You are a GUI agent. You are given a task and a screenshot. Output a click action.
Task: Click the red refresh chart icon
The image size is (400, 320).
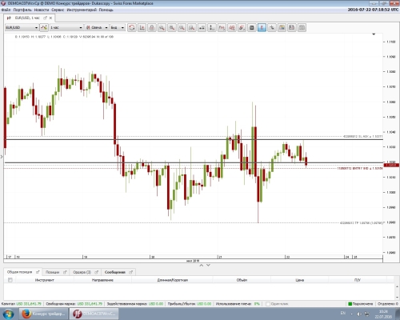132,27
